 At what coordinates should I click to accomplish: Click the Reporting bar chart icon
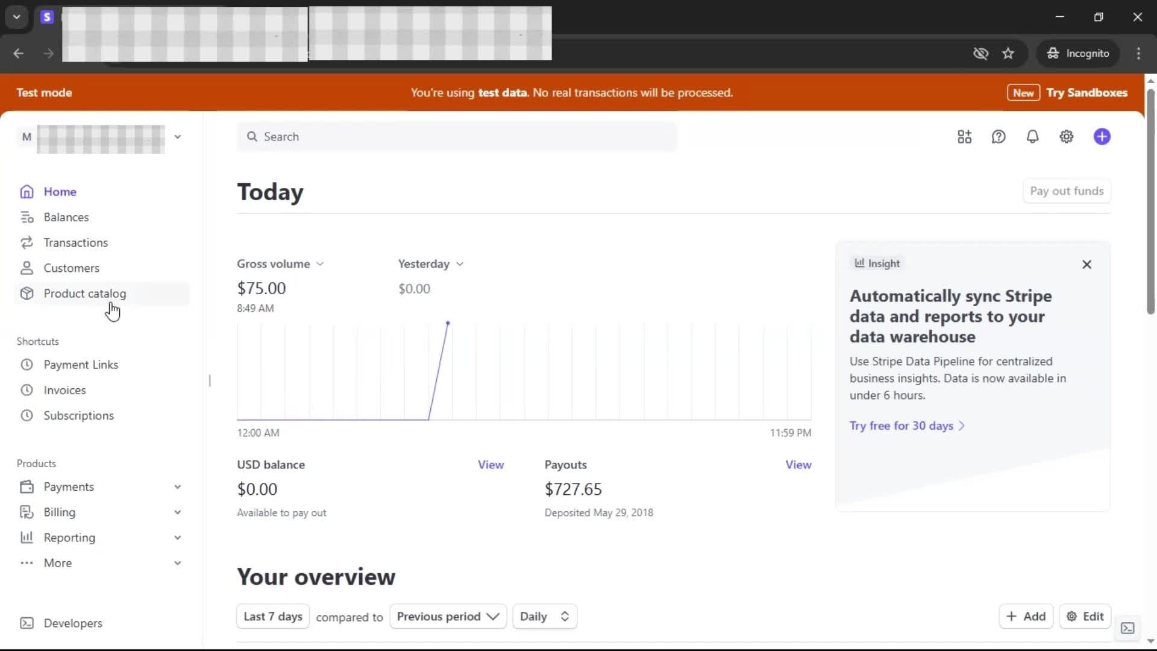click(27, 537)
